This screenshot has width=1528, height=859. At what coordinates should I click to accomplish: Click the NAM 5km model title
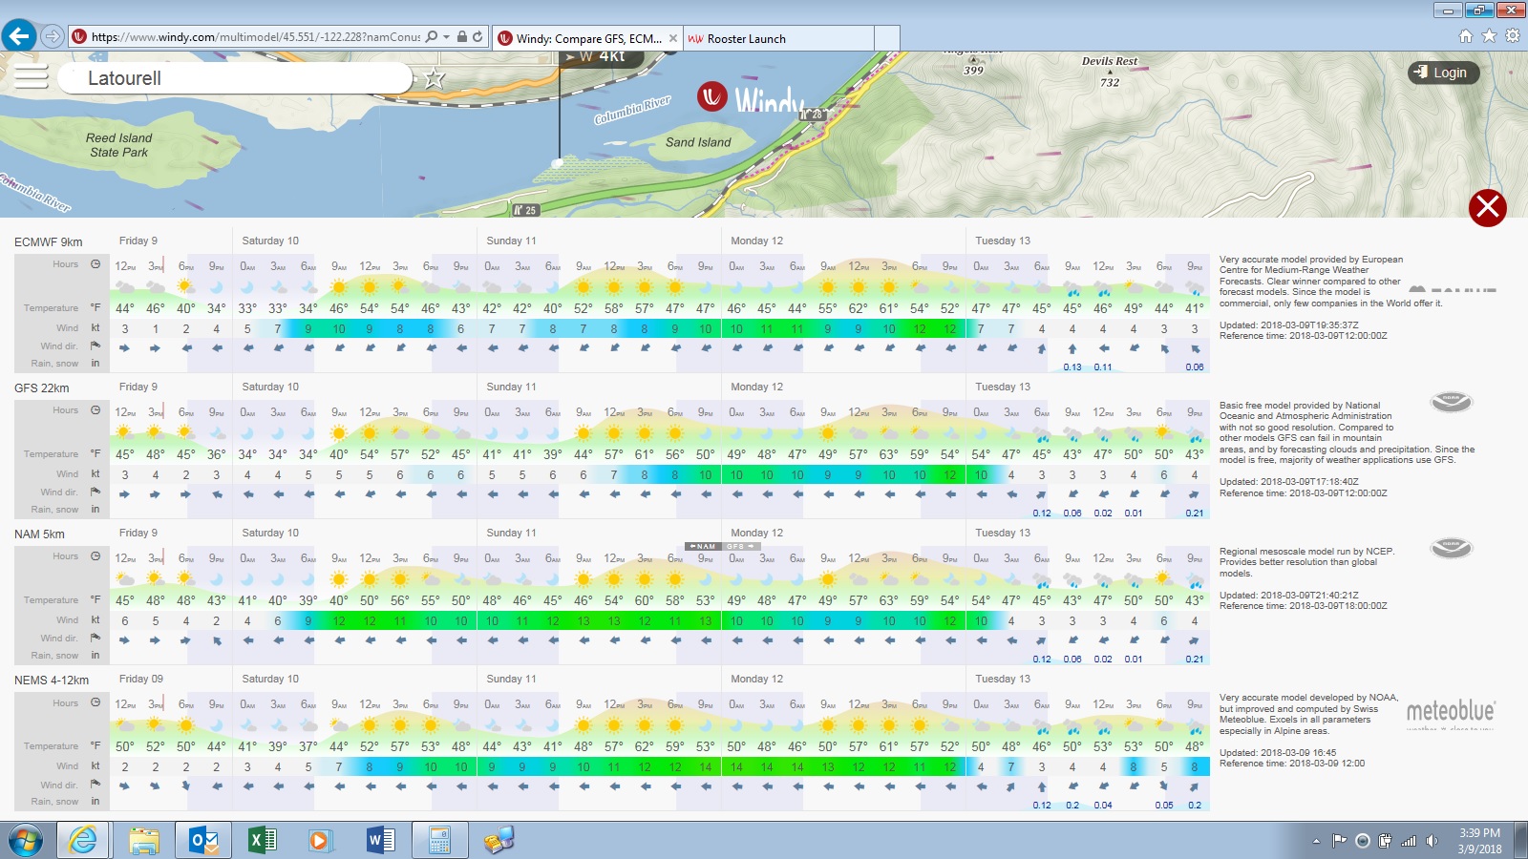coord(39,534)
